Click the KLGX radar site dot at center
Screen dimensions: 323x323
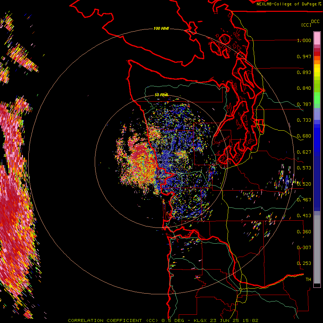point(161,162)
